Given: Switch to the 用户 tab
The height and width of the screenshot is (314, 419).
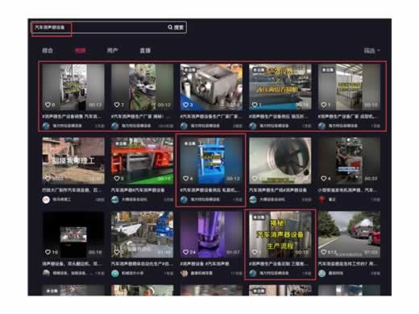Looking at the screenshot, I should [112, 51].
